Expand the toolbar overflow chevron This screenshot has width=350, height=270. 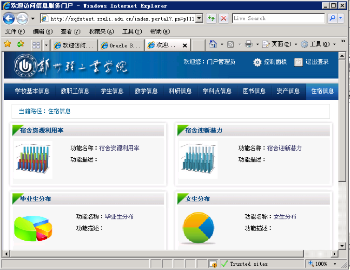[x=343, y=41]
